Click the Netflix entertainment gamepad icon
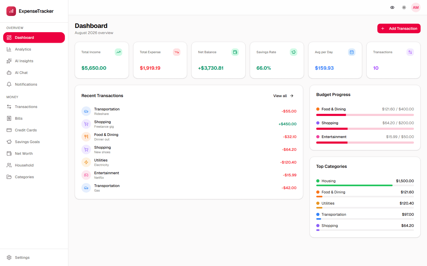 tap(86, 175)
